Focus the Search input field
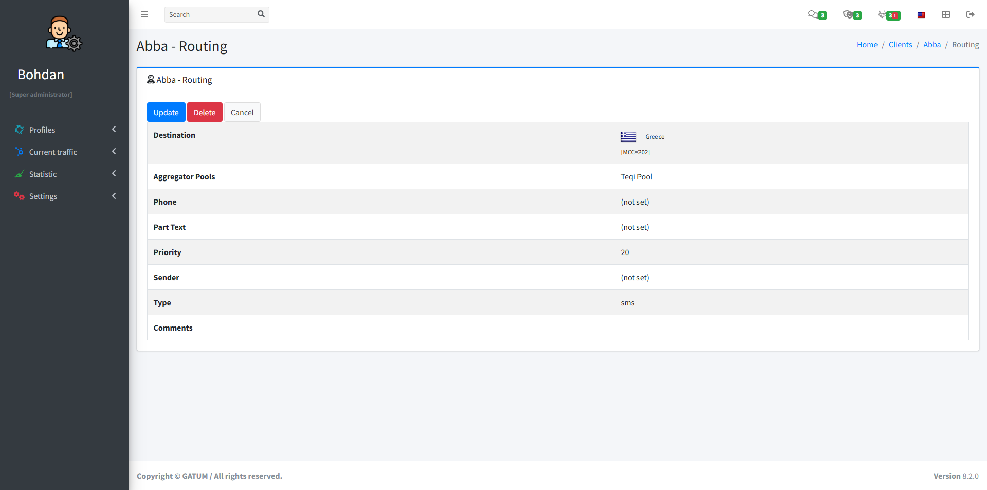The image size is (987, 490). [211, 14]
